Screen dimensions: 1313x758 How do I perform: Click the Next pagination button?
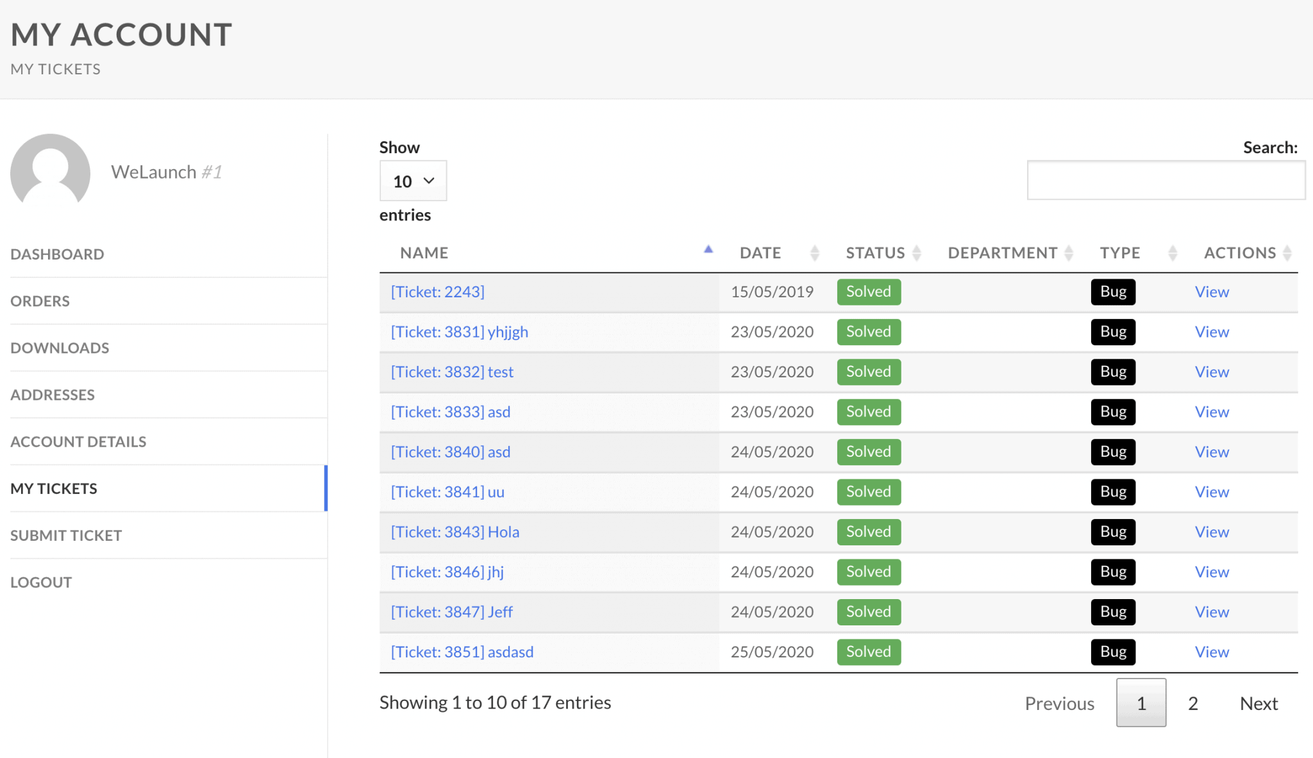(x=1259, y=704)
